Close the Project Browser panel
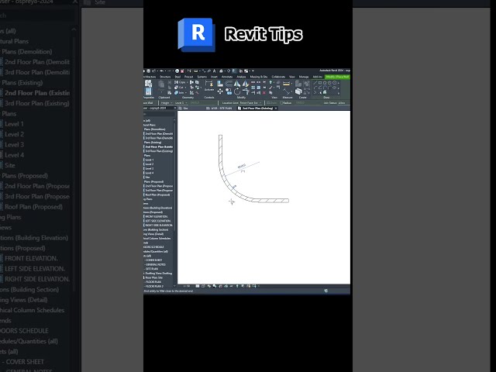This screenshot has width=496, height=372. click(x=175, y=108)
